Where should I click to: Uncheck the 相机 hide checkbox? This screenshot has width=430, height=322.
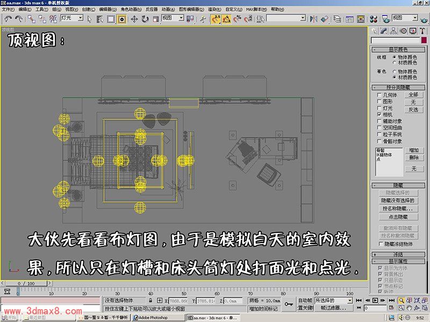click(379, 114)
